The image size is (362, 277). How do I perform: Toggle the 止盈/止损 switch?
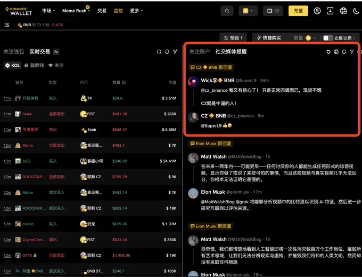[x=327, y=38]
